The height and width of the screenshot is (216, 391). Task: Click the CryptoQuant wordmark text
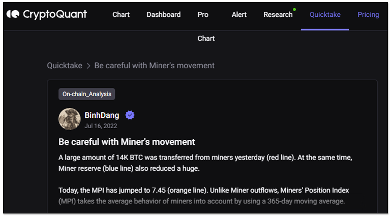coord(55,14)
